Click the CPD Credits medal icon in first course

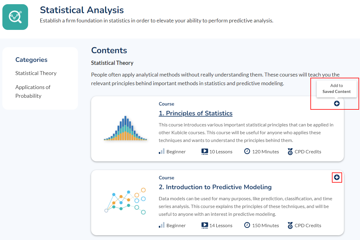pyautogui.click(x=290, y=152)
